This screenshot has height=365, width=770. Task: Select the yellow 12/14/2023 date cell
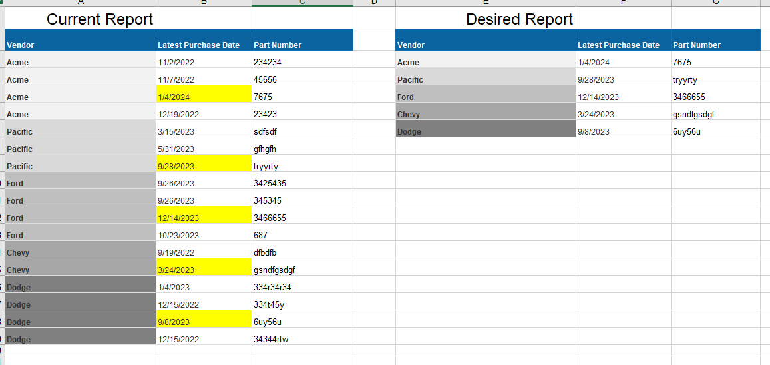coord(204,214)
